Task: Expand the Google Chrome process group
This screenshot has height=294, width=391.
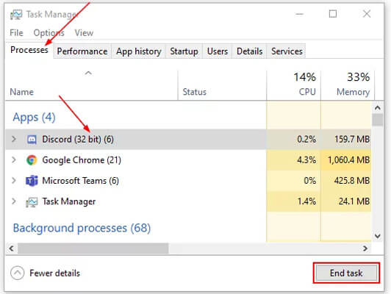Action: [x=14, y=159]
